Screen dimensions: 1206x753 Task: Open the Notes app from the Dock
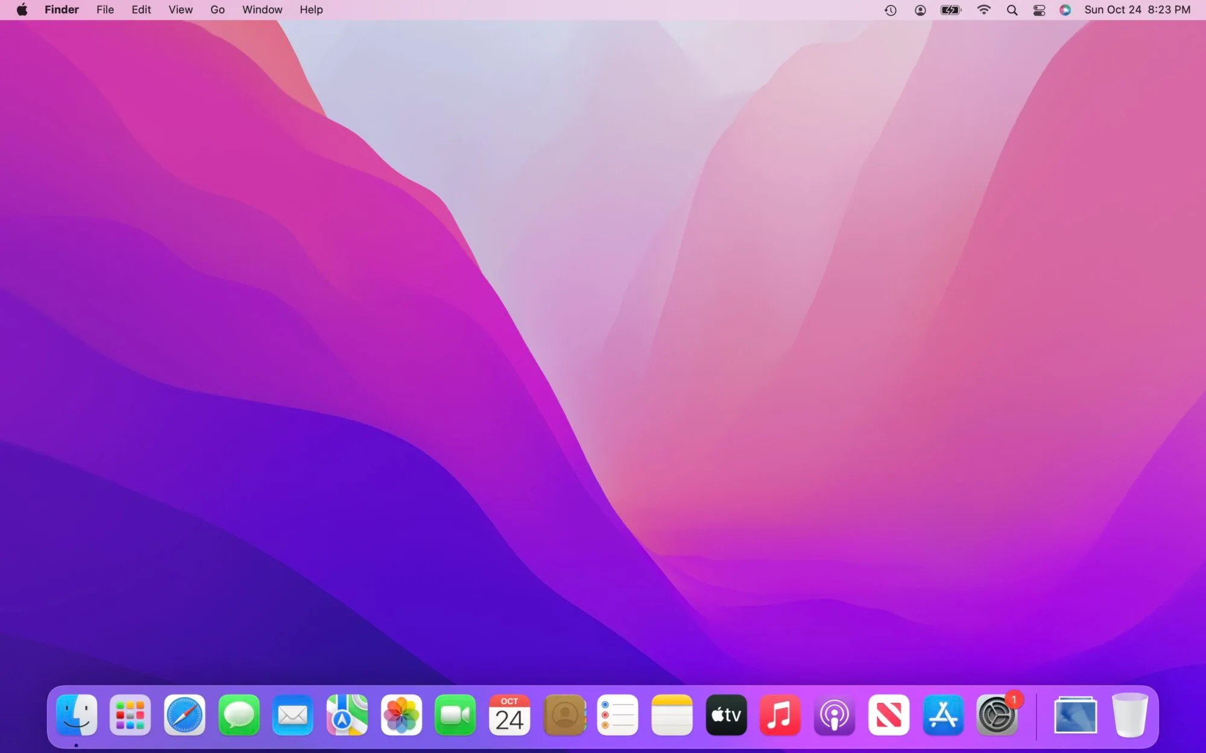tap(672, 716)
